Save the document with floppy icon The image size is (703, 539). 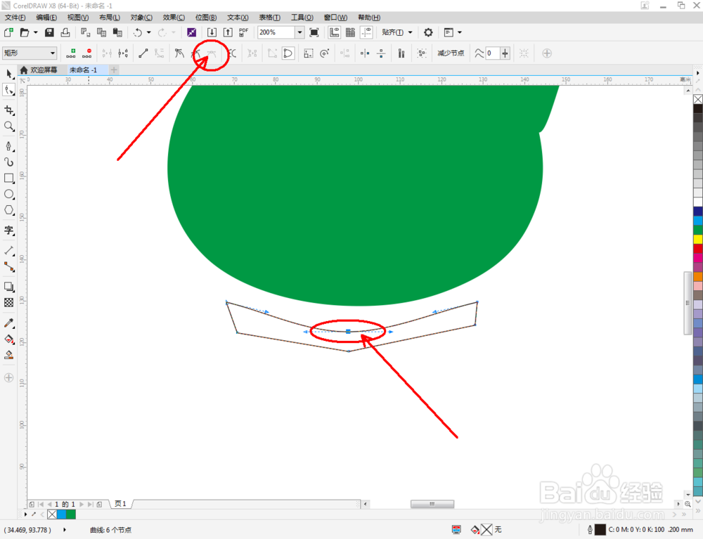coord(49,32)
